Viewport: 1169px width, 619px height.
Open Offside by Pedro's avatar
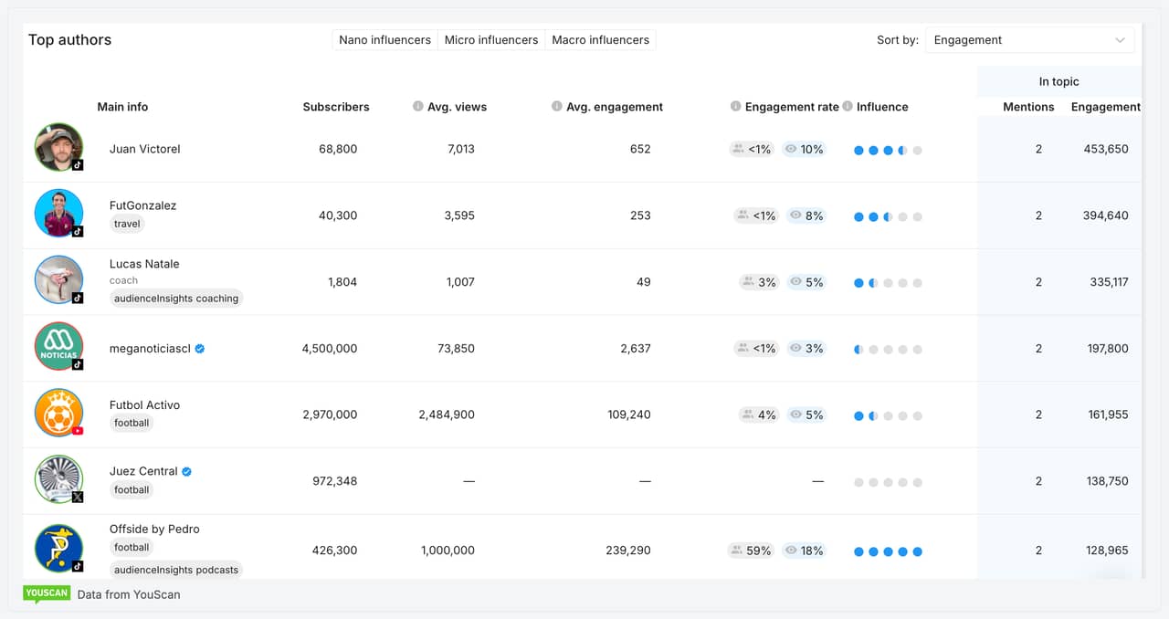coord(59,549)
